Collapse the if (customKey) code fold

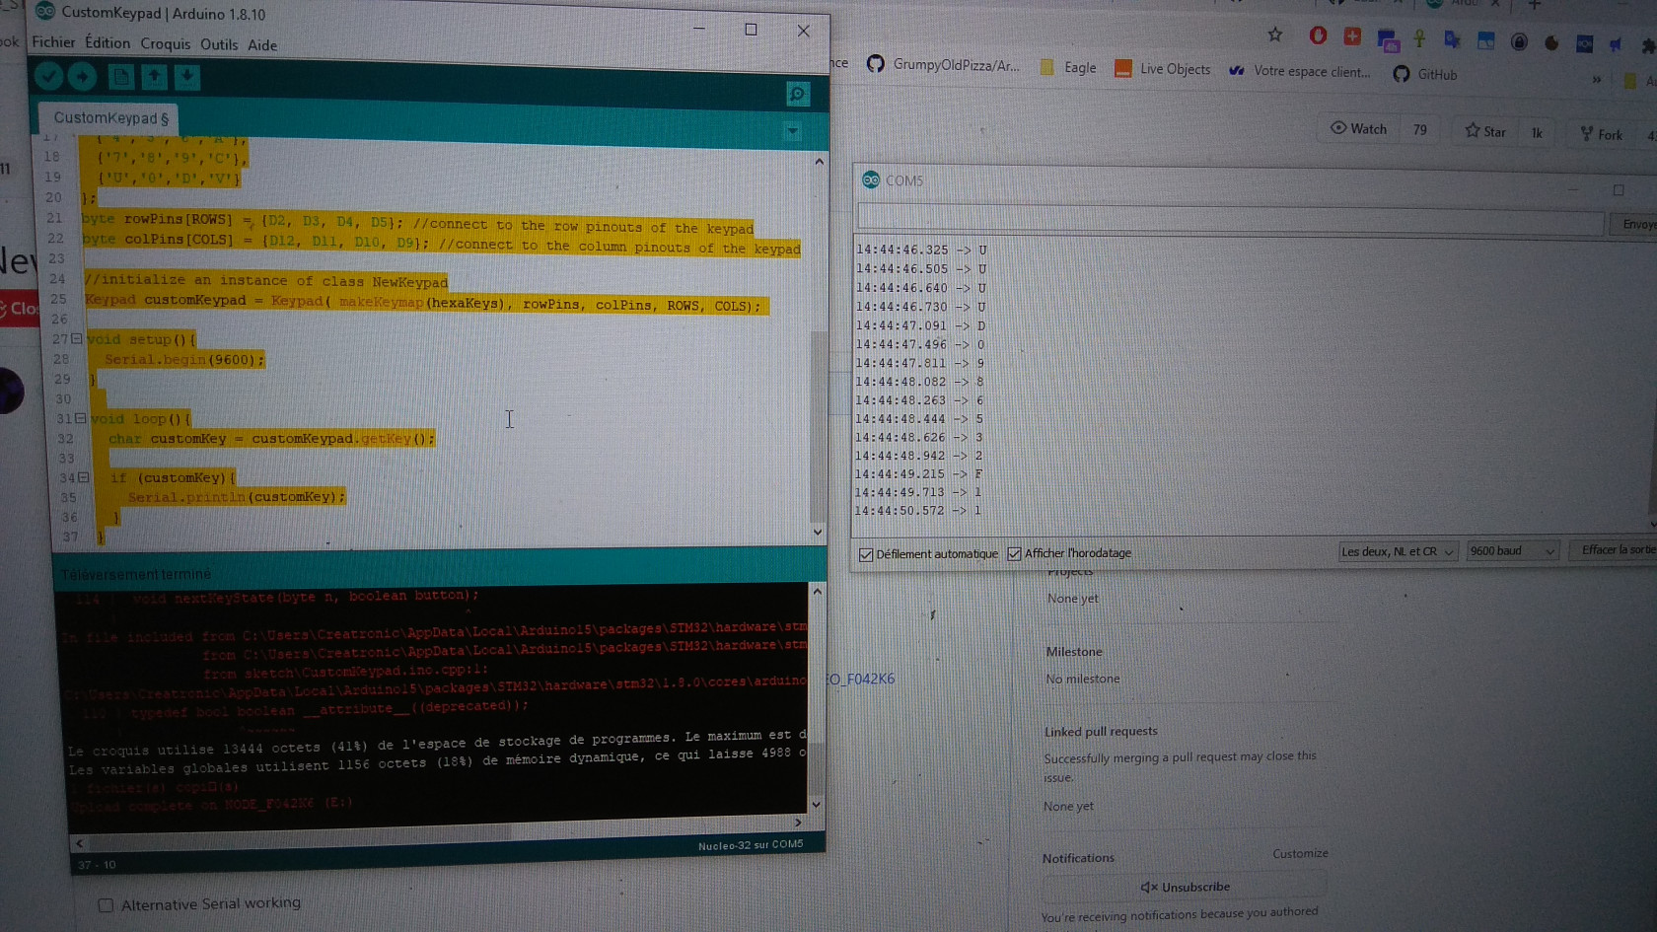pyautogui.click(x=84, y=477)
